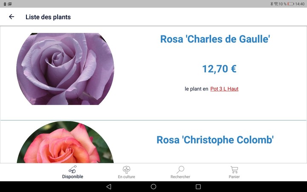Viewport: 307px width, 192px height.
Task: Switch to the En culture tab
Action: coord(126,172)
